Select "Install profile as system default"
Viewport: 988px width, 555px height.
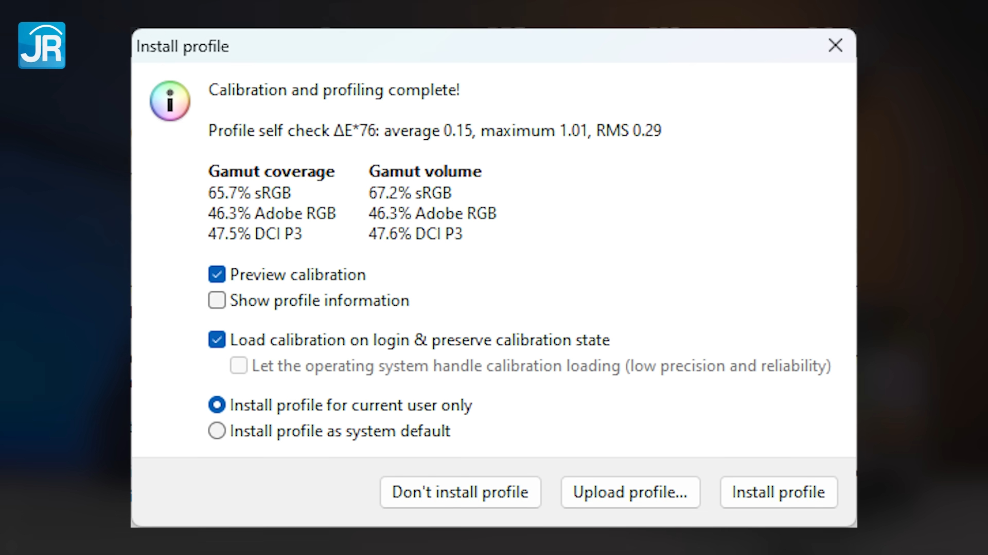point(217,431)
